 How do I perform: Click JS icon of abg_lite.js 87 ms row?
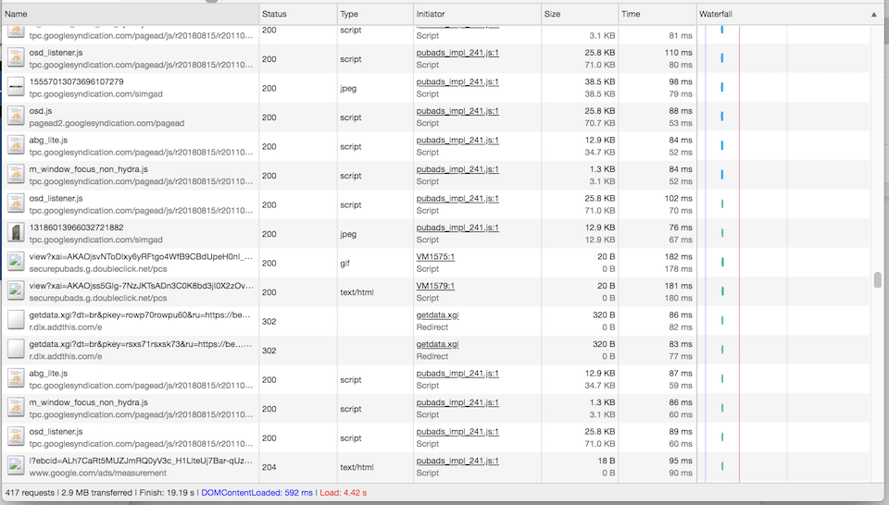click(16, 379)
